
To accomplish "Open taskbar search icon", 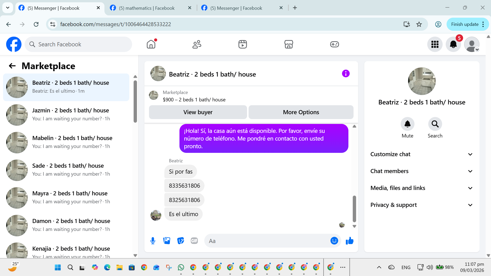I will pyautogui.click(x=70, y=268).
